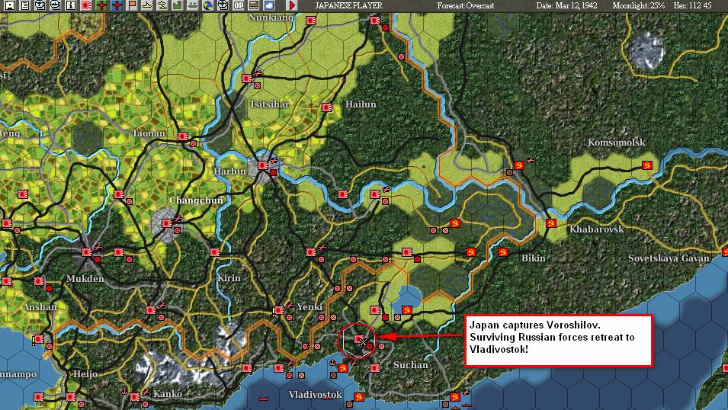Click the 'Hailun' city label
Screen dimensions: 728x410
click(x=361, y=104)
